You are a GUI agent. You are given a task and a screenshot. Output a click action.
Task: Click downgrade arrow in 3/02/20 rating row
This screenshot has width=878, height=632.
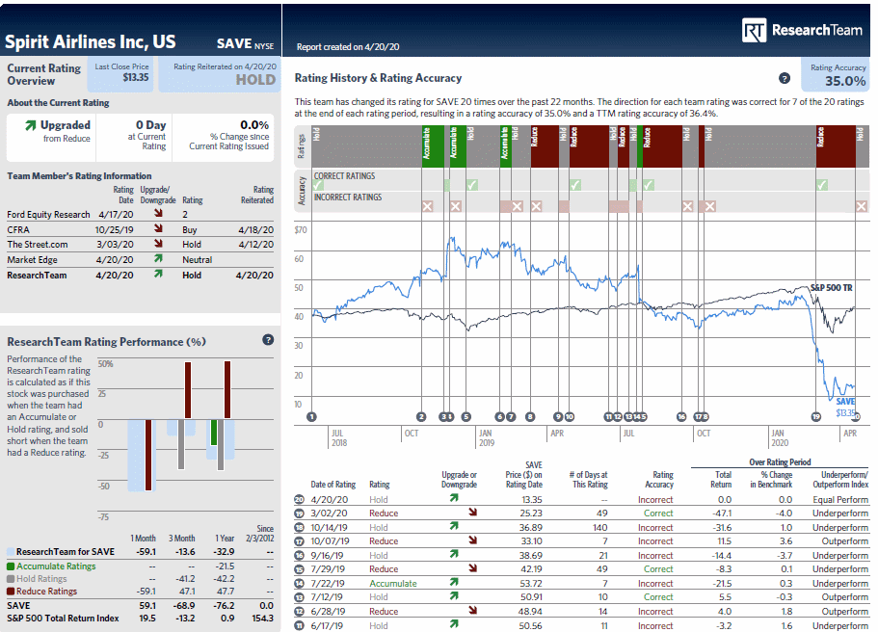(x=473, y=513)
